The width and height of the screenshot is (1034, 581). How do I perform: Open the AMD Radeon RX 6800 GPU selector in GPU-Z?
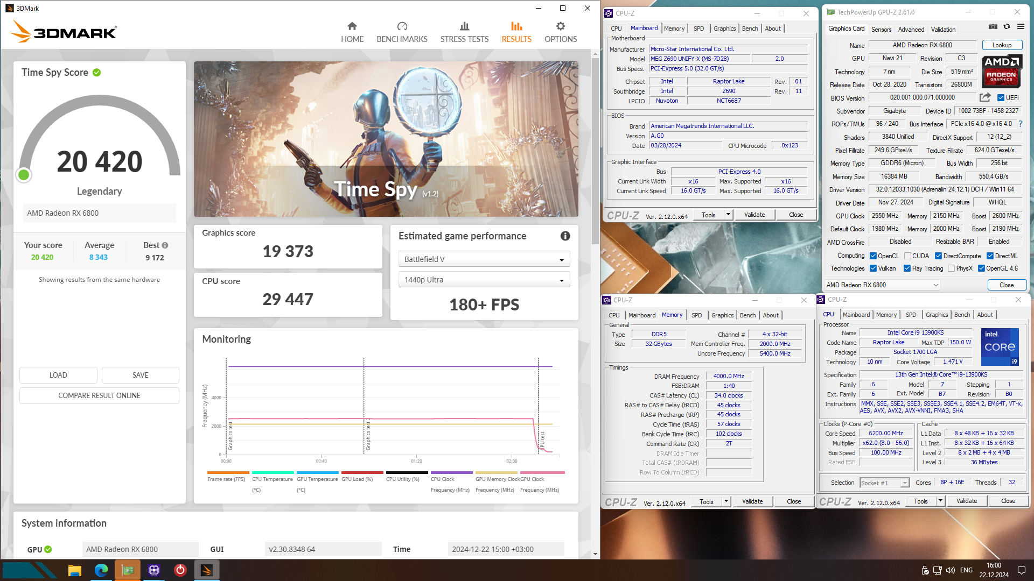click(x=882, y=285)
